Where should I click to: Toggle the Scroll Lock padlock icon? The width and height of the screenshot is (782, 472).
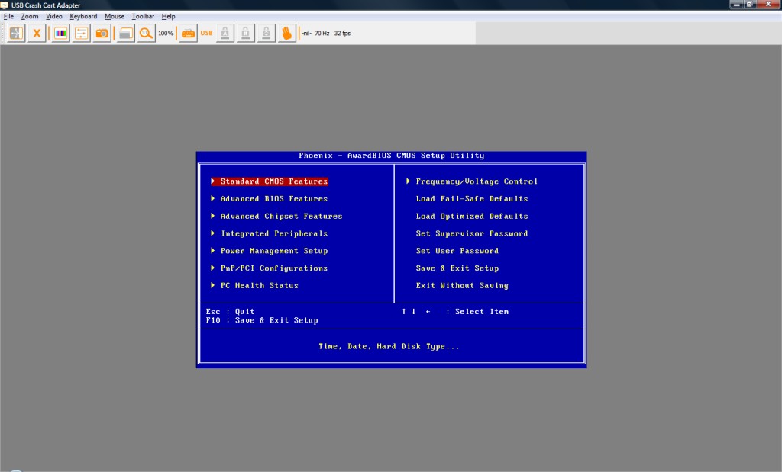(x=266, y=34)
